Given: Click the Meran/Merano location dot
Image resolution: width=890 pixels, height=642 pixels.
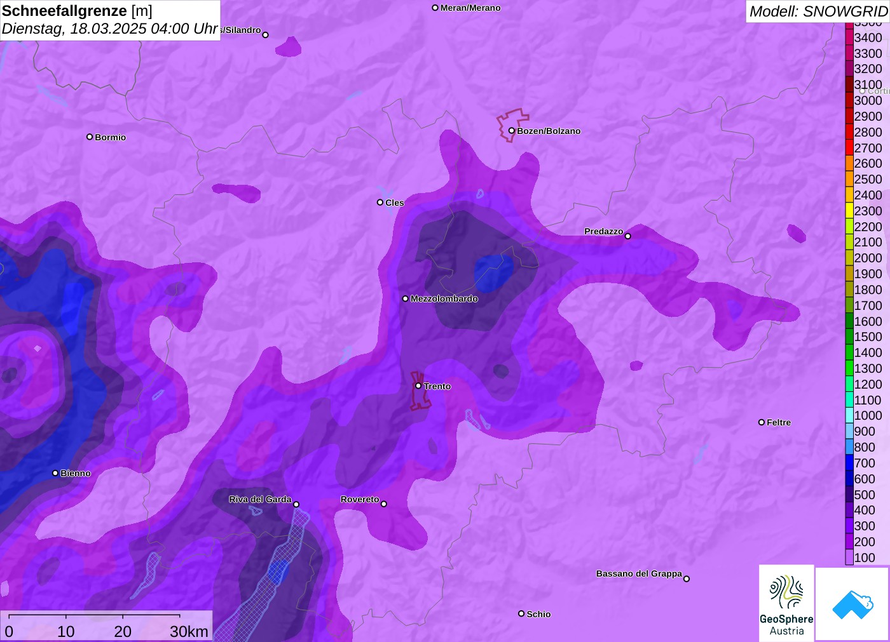Looking at the screenshot, I should pos(435,8).
